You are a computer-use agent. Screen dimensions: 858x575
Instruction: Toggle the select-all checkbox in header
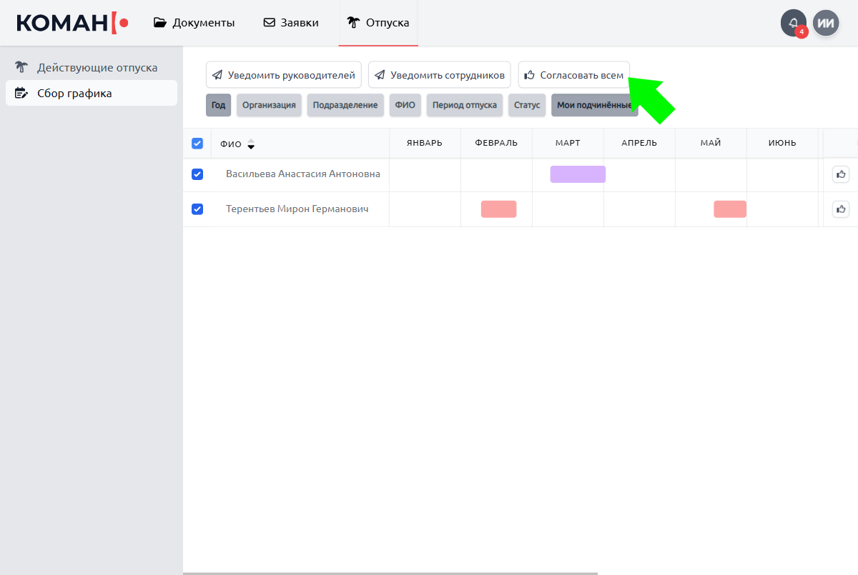pyautogui.click(x=197, y=144)
